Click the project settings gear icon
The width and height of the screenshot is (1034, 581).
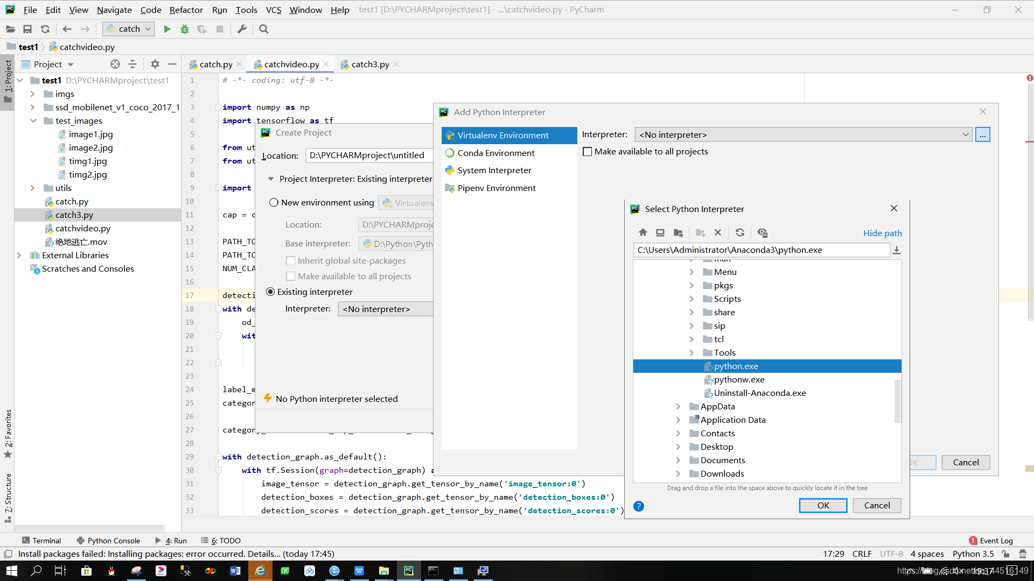pos(155,64)
